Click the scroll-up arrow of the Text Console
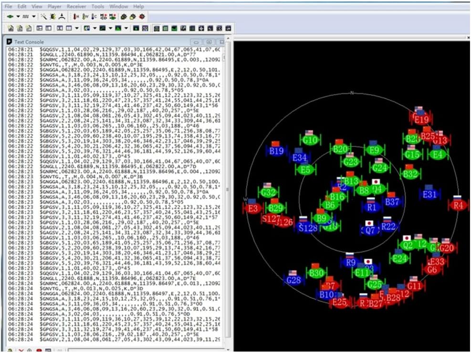471x353 pixels. point(228,39)
